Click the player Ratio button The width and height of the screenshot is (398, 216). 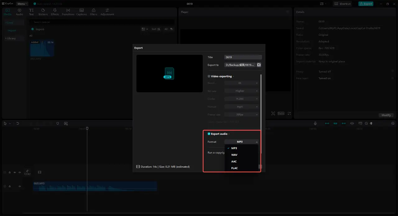[x=281, y=113]
